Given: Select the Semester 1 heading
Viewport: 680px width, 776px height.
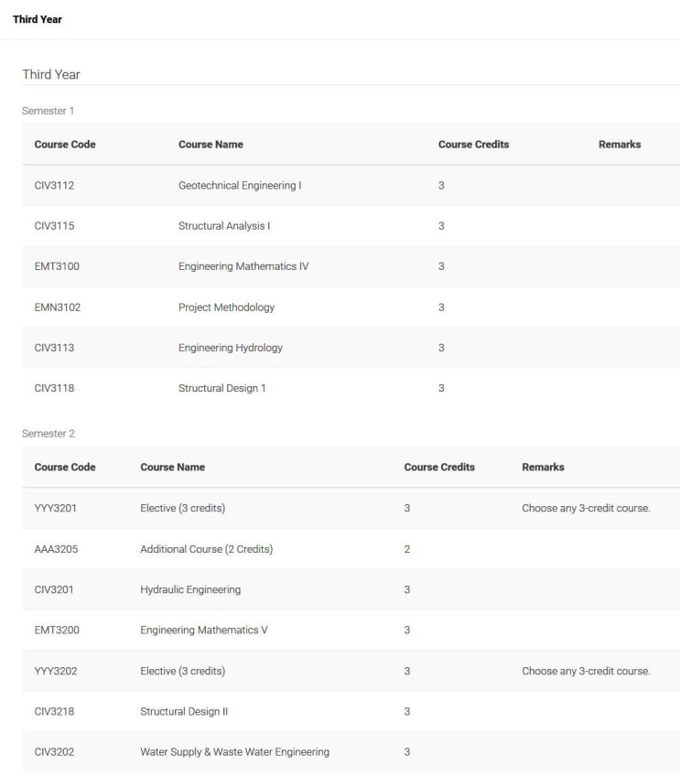Looking at the screenshot, I should coord(48,111).
